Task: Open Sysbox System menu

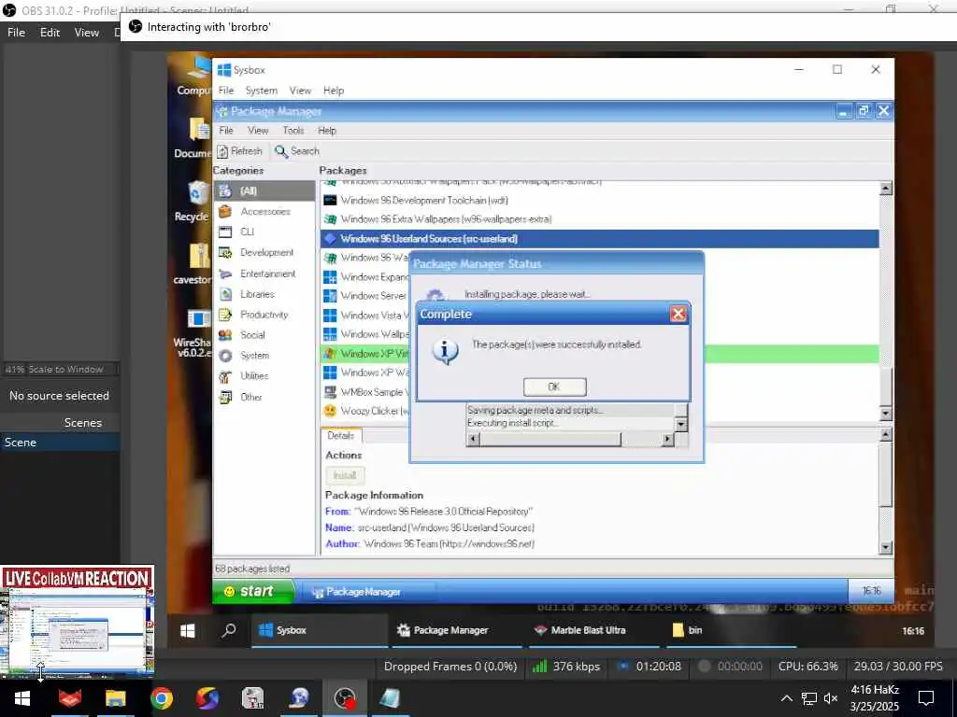Action: 262,91
